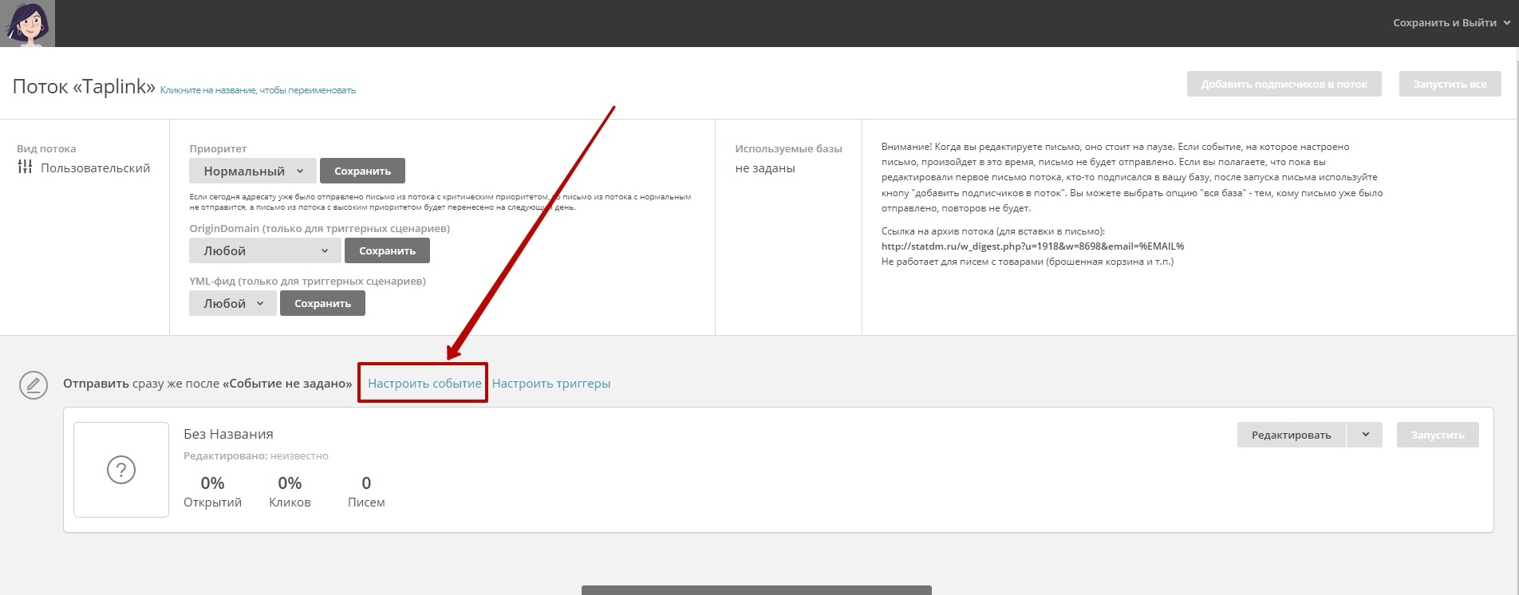The width and height of the screenshot is (1519, 595).
Task: Expand the OriginDomain Любой dropdown
Action: click(x=264, y=251)
